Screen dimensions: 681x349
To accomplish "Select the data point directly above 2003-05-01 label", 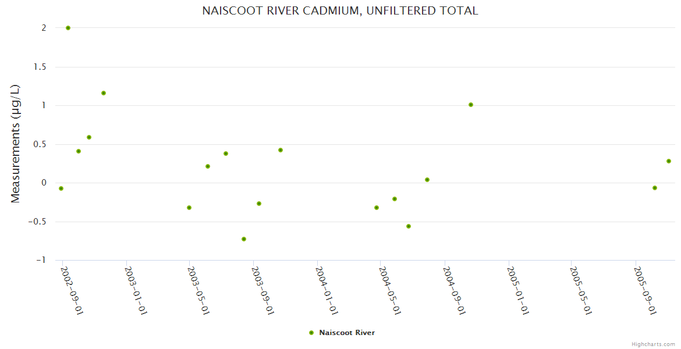I will tap(189, 208).
